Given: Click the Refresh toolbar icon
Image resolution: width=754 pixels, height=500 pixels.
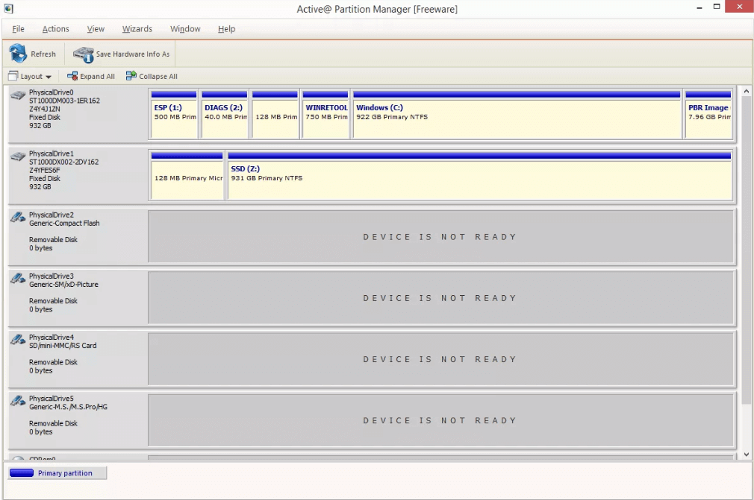Looking at the screenshot, I should pyautogui.click(x=18, y=53).
